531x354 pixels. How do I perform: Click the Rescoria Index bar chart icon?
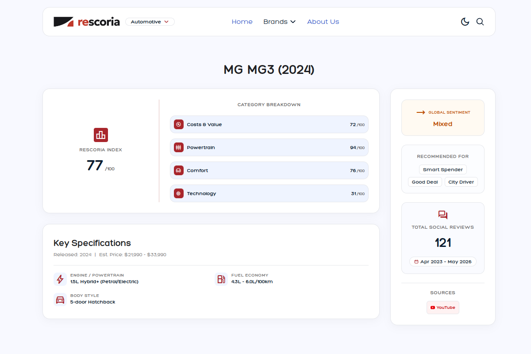[101, 135]
